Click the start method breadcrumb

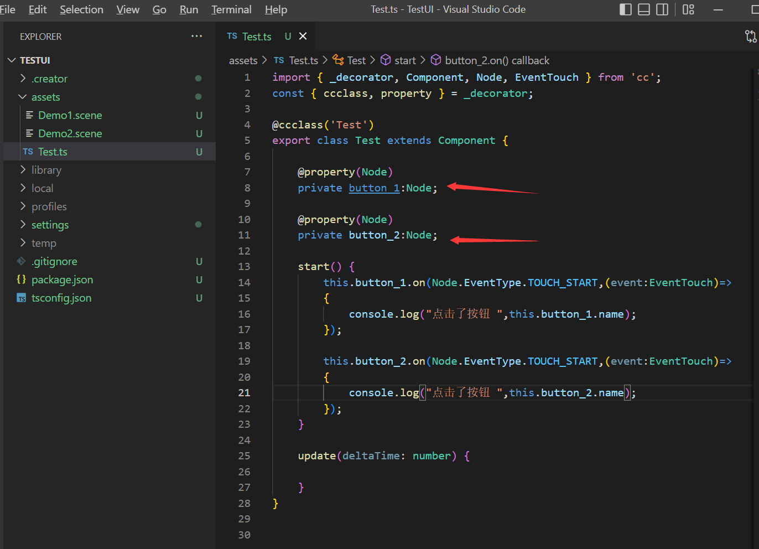405,60
